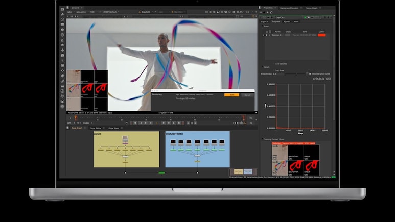This screenshot has height=222, width=395.
Task: Click the orange current frame field
Action: pyautogui.click(x=157, y=123)
